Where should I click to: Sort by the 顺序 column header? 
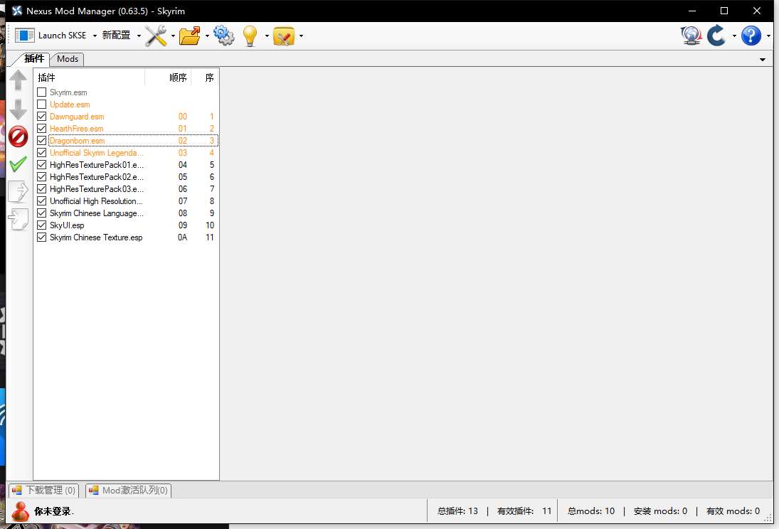[x=168, y=78]
